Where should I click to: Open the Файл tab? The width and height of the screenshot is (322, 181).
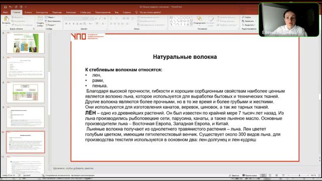6,12
